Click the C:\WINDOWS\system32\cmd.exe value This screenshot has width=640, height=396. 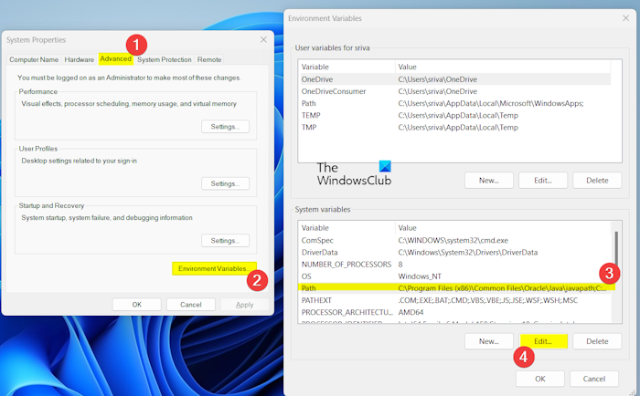coord(453,240)
